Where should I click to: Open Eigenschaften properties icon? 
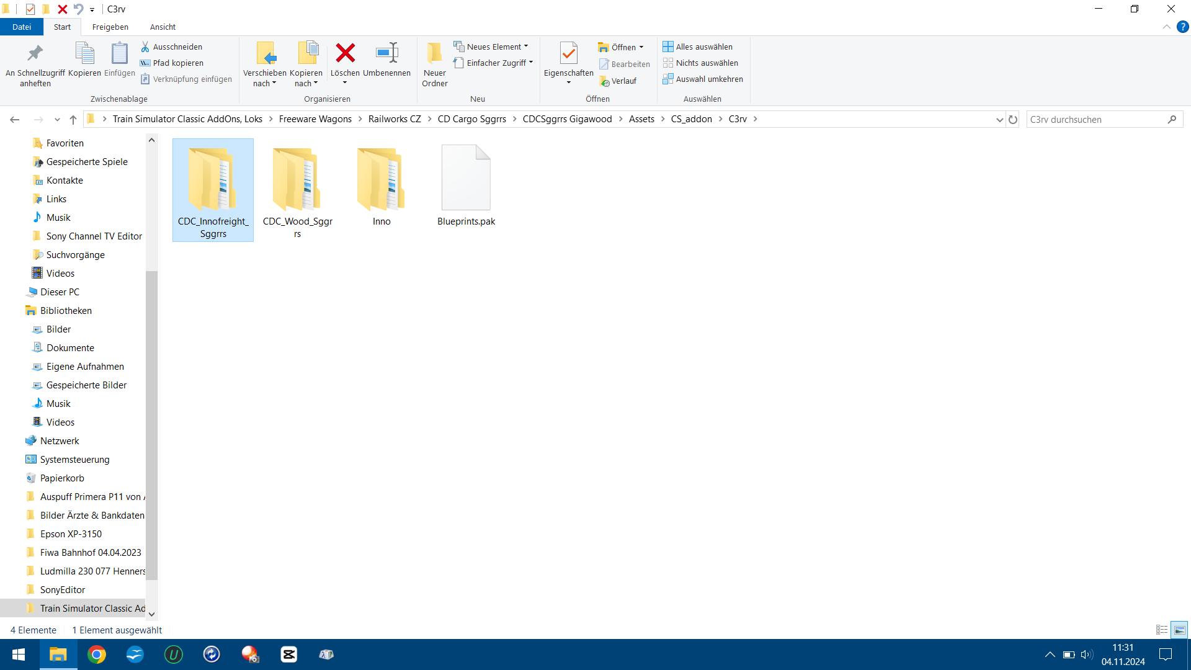(x=568, y=53)
